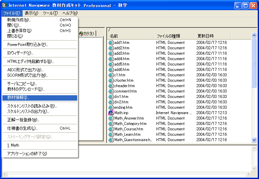Click the Math_Questionnaire file icon
The image size is (259, 179).
111,140
